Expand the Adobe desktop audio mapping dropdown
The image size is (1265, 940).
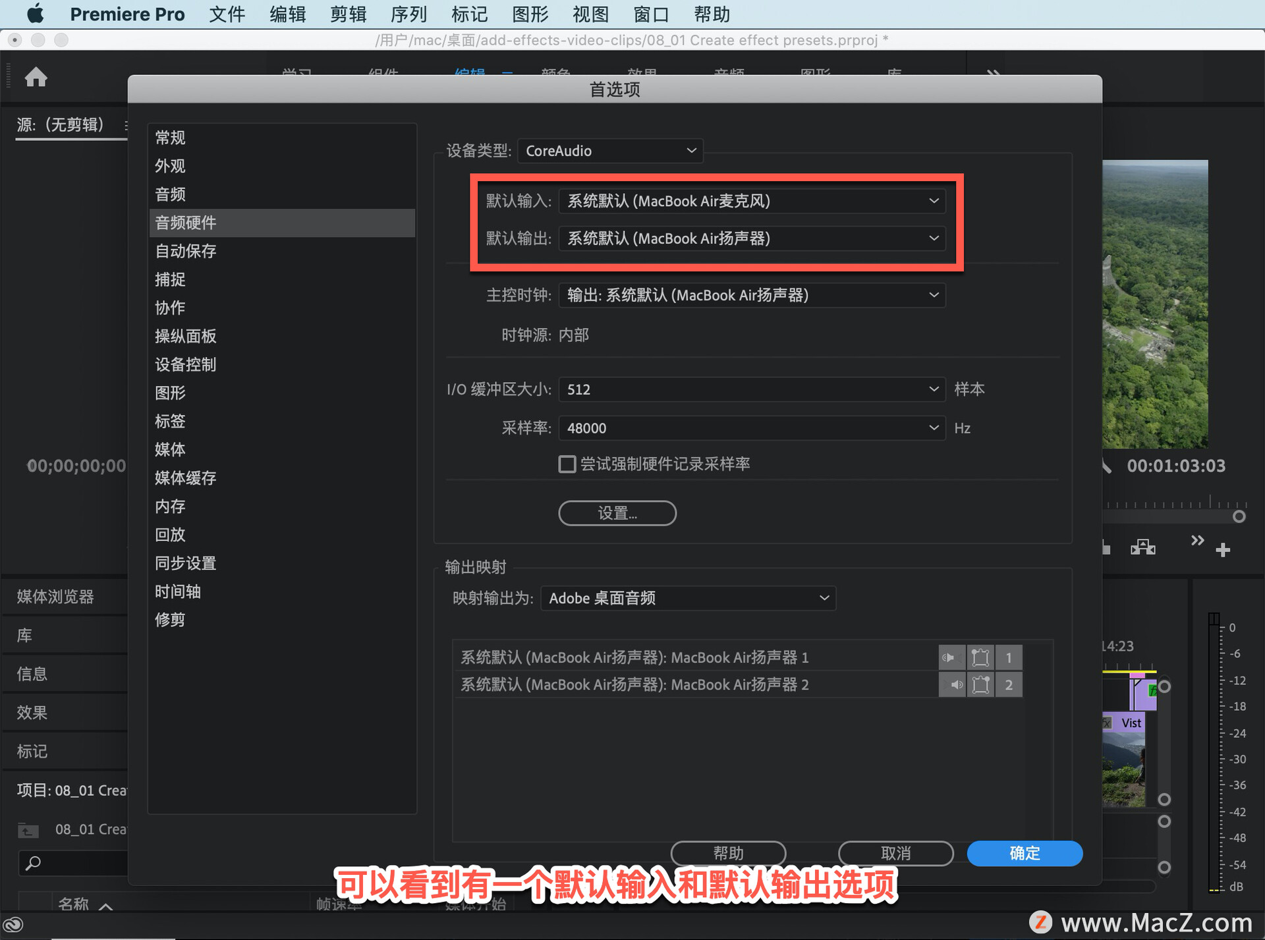coord(688,598)
